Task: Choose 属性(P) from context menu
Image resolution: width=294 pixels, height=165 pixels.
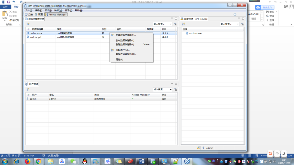Action: 131,59
